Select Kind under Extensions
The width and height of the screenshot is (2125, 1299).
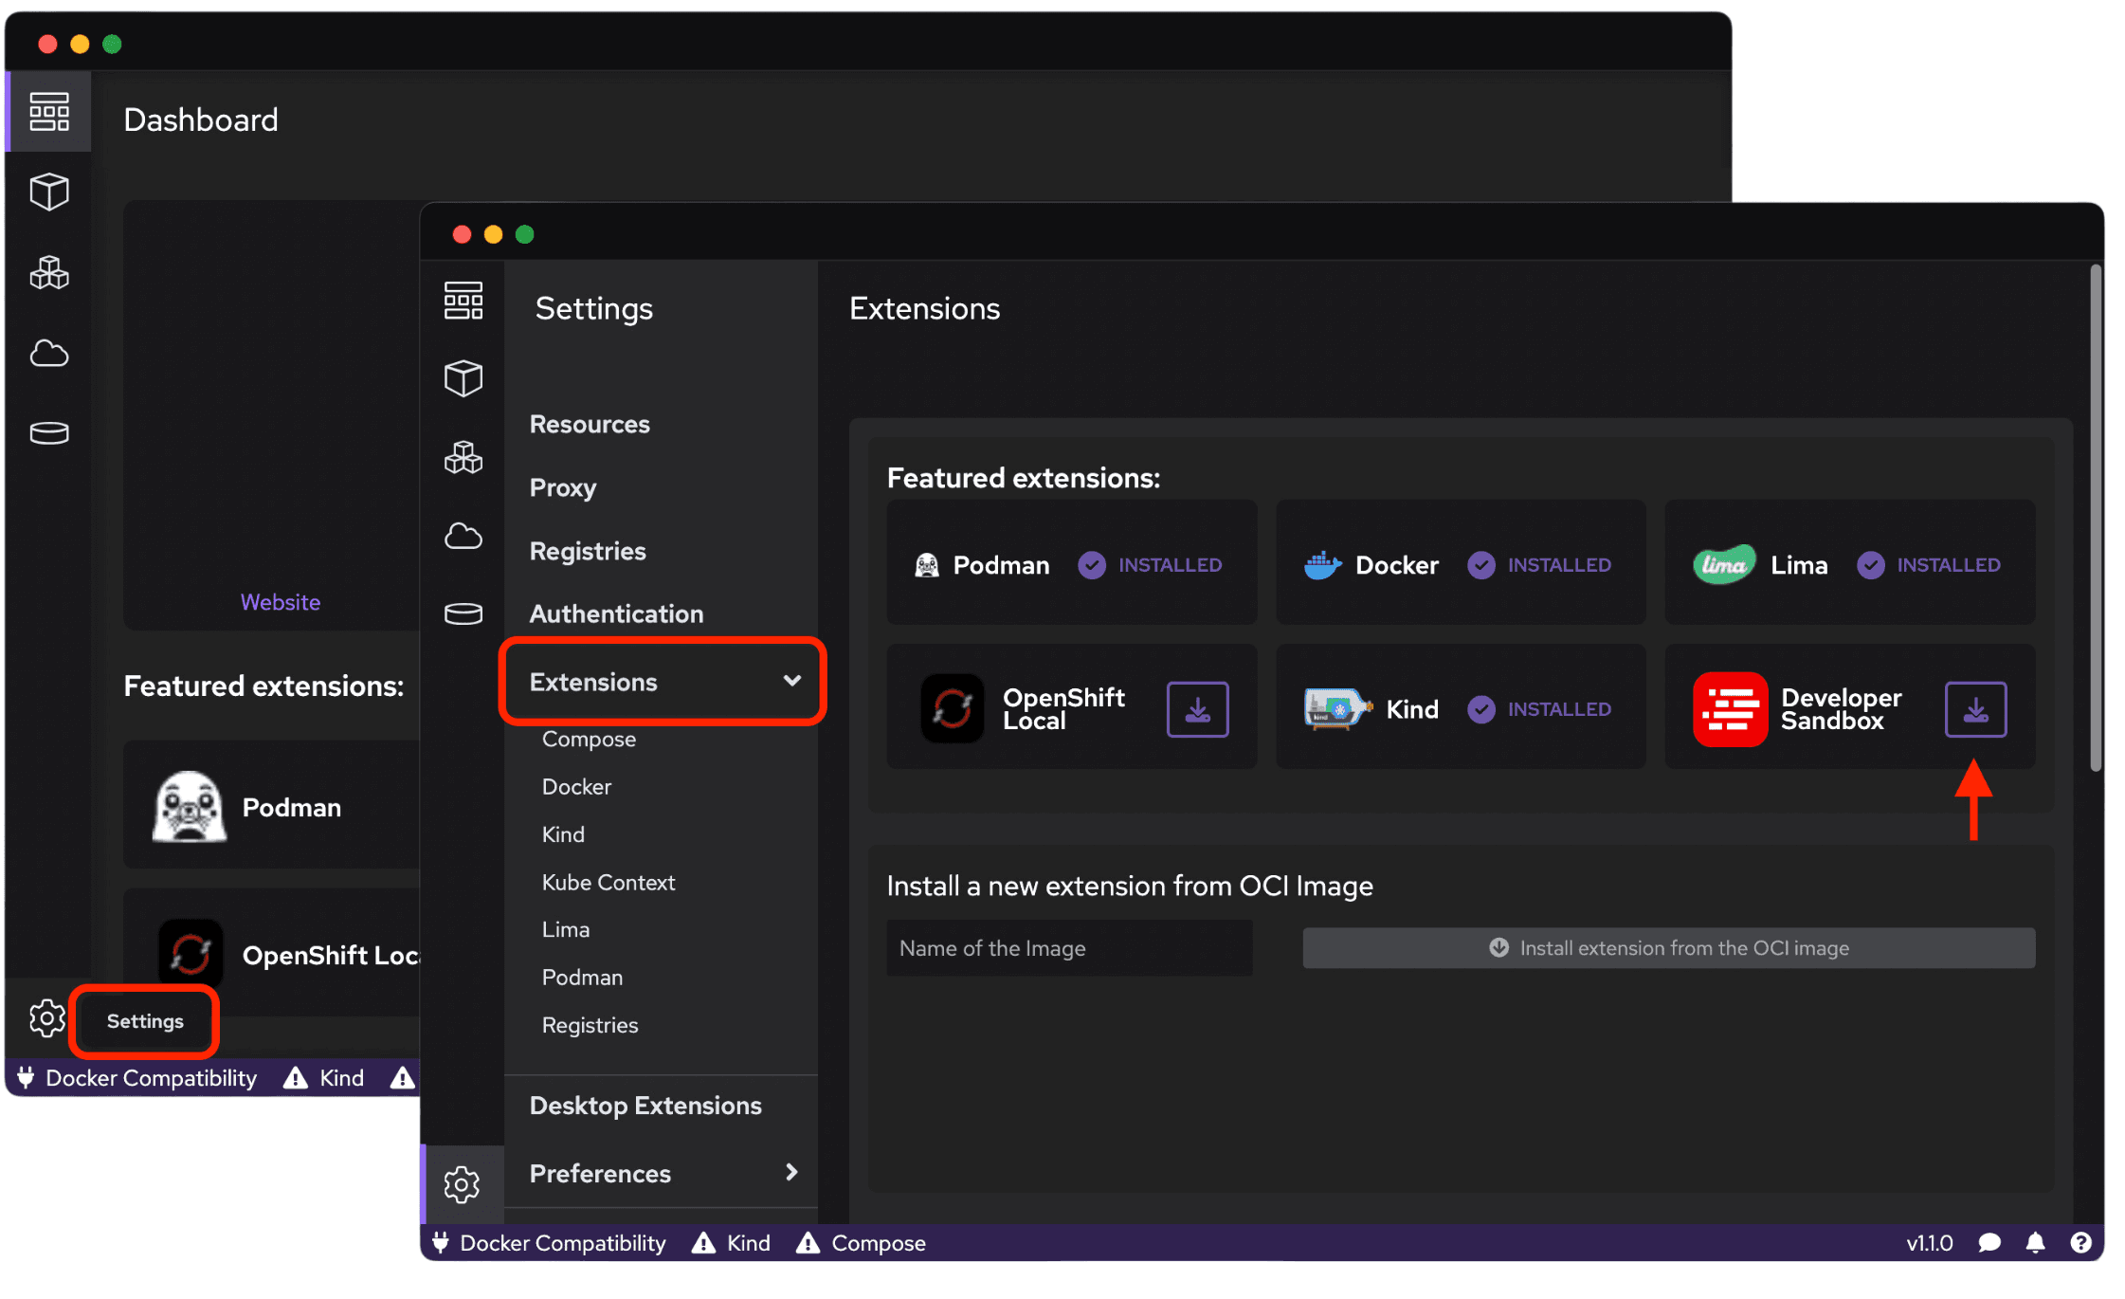(563, 834)
